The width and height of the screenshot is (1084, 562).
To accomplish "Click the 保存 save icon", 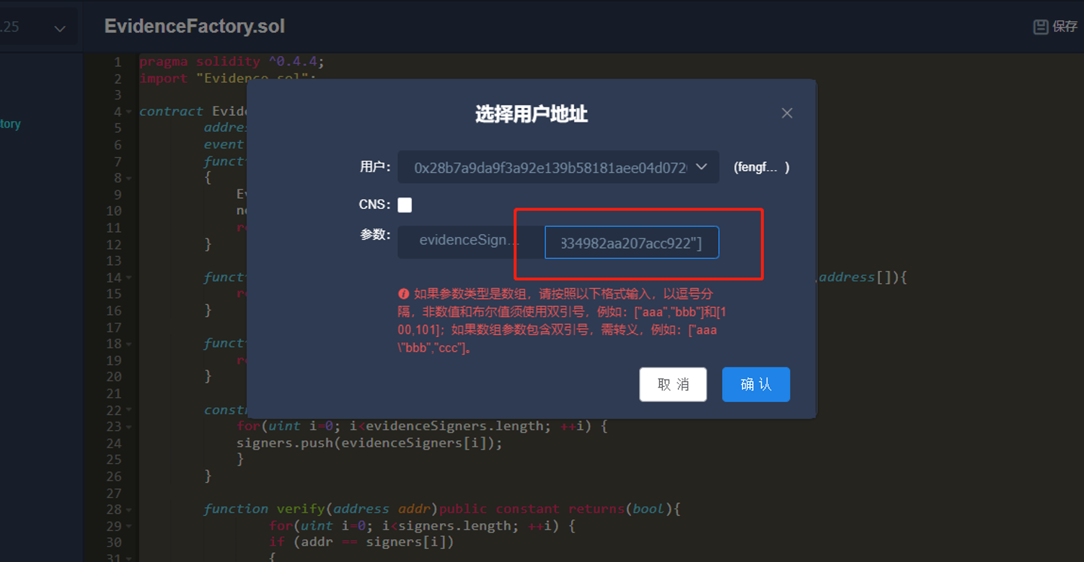I will [x=1041, y=27].
